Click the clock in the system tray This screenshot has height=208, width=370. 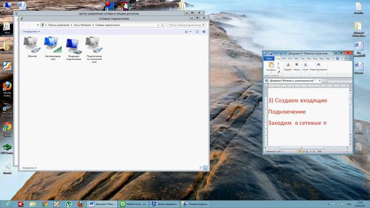click(x=360, y=204)
